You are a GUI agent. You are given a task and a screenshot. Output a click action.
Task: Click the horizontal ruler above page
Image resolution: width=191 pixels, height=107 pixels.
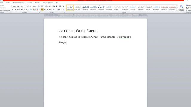tap(95, 15)
